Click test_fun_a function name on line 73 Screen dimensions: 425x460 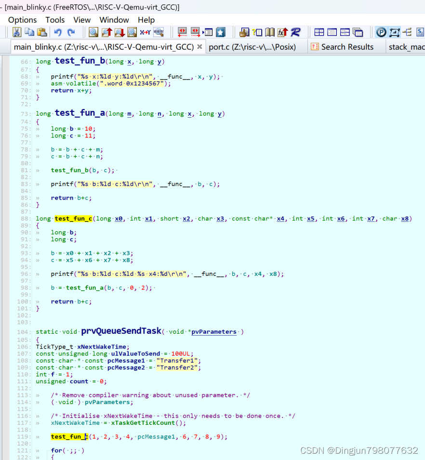80,113
